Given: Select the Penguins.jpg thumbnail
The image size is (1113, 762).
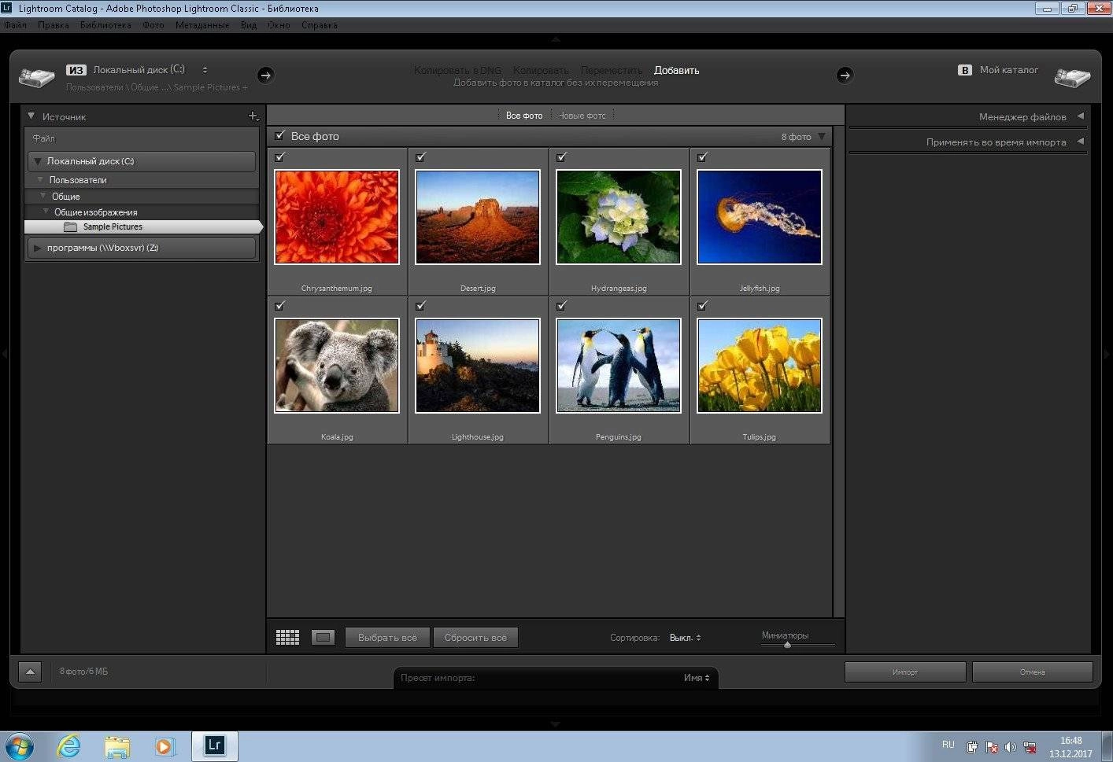Looking at the screenshot, I should pyautogui.click(x=618, y=366).
